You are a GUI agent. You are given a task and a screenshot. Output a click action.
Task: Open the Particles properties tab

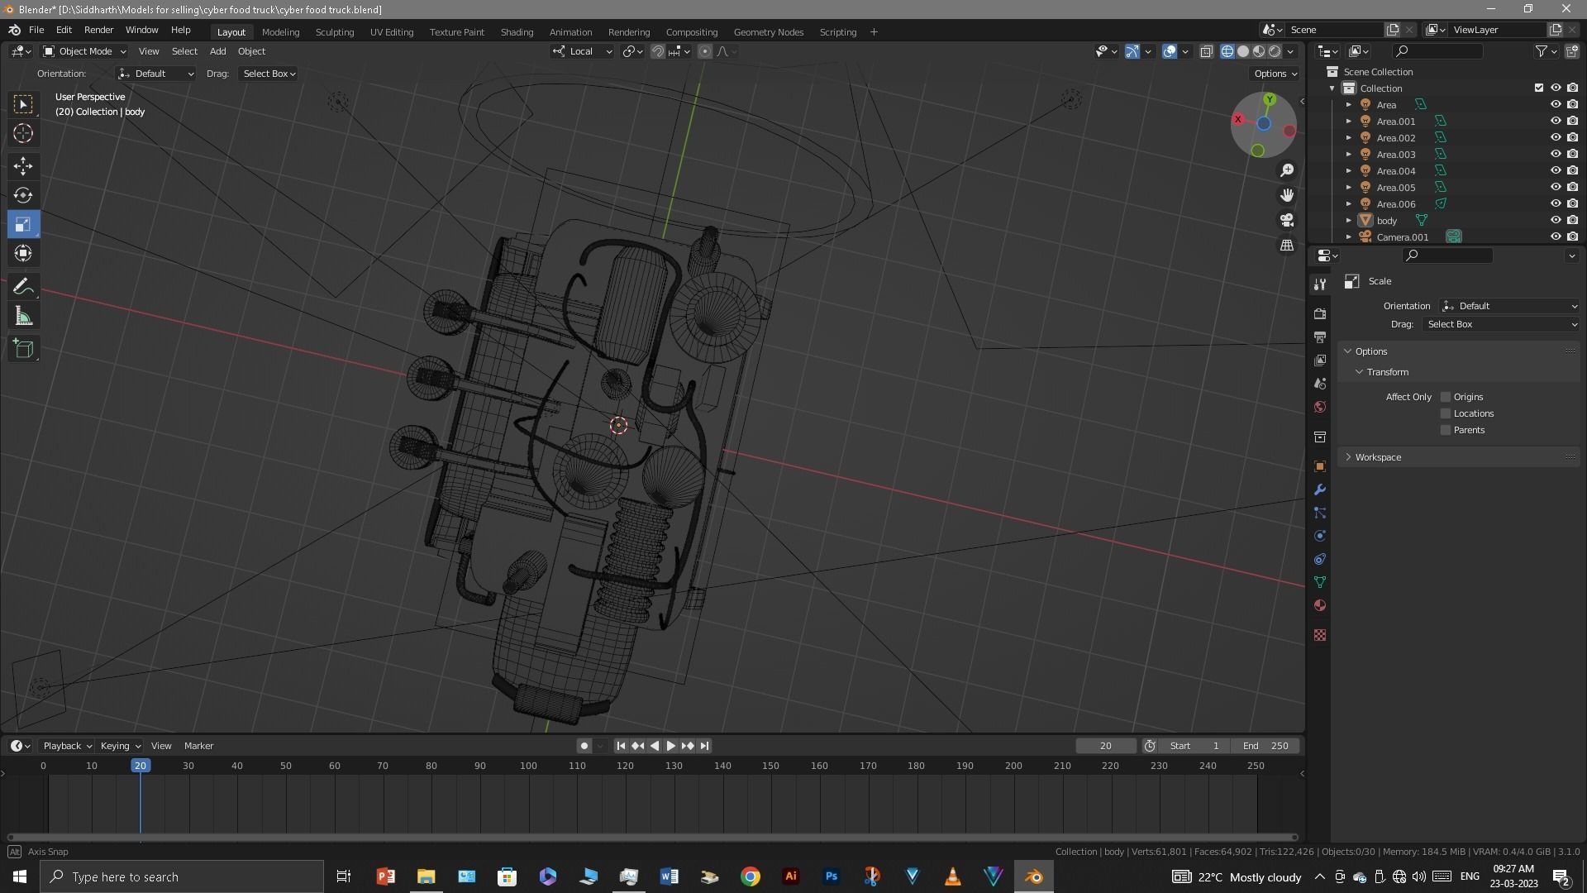click(x=1320, y=513)
